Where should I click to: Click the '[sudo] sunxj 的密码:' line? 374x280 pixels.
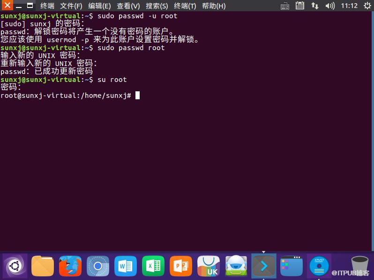(43, 24)
